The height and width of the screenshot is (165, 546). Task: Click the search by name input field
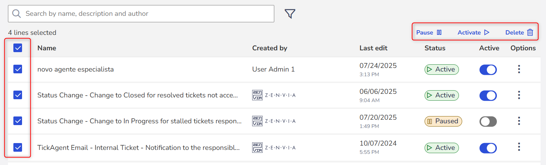(145, 14)
